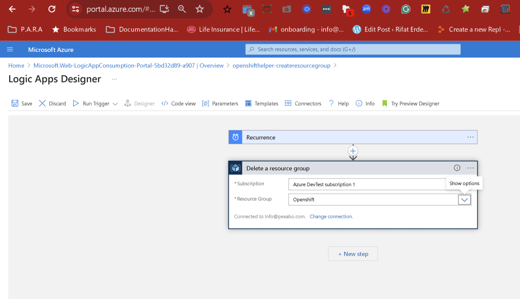Open extension with red 5 badge
The height and width of the screenshot is (299, 520).
[x=347, y=10]
